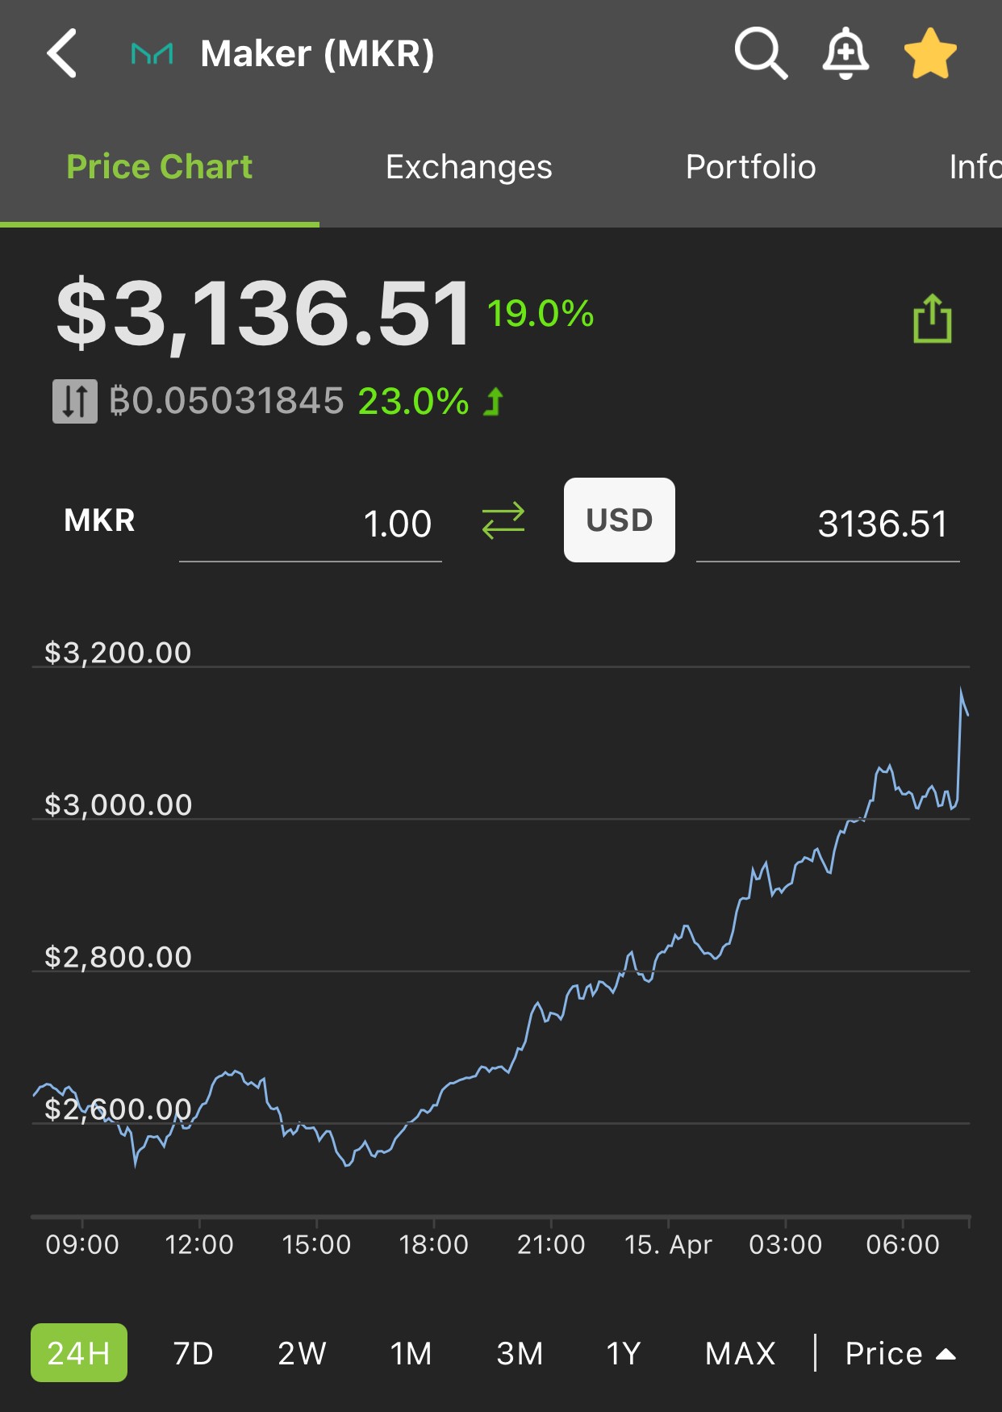
Task: Tap the $2,800.00 axis label
Action: tap(118, 957)
